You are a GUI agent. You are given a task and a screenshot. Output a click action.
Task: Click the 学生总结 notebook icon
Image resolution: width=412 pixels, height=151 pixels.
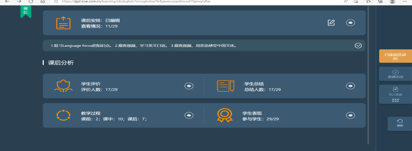[225, 86]
